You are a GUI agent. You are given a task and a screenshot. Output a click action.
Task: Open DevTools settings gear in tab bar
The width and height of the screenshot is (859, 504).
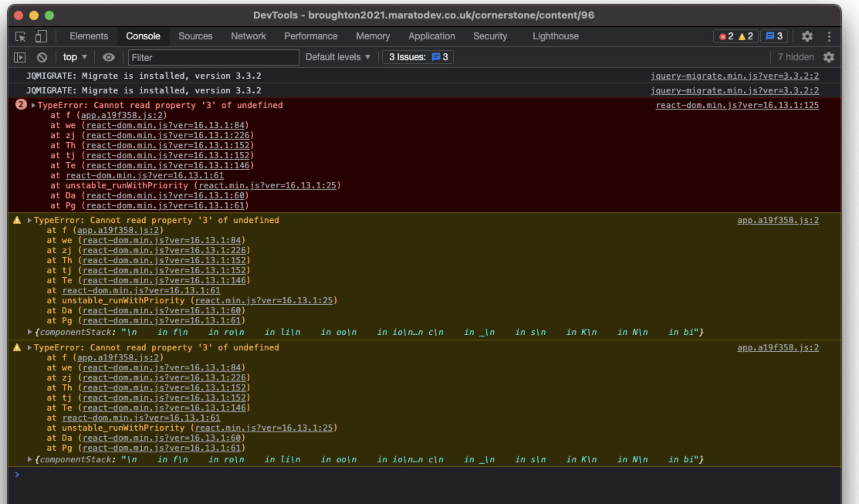[807, 36]
